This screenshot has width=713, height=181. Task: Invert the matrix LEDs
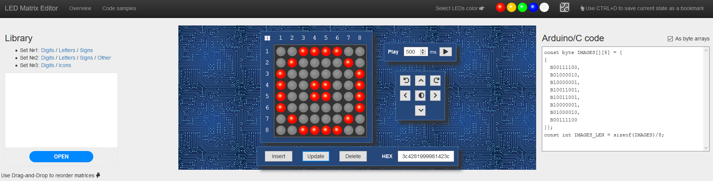click(421, 96)
